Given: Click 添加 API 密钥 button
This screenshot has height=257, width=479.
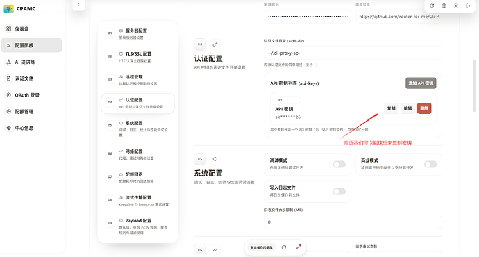Looking at the screenshot, I should click(x=421, y=83).
